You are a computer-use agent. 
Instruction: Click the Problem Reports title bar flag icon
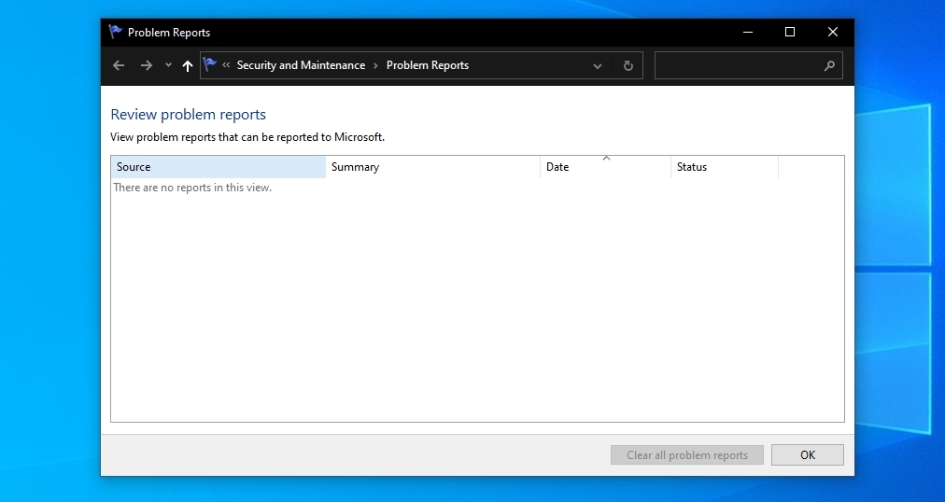coord(115,32)
